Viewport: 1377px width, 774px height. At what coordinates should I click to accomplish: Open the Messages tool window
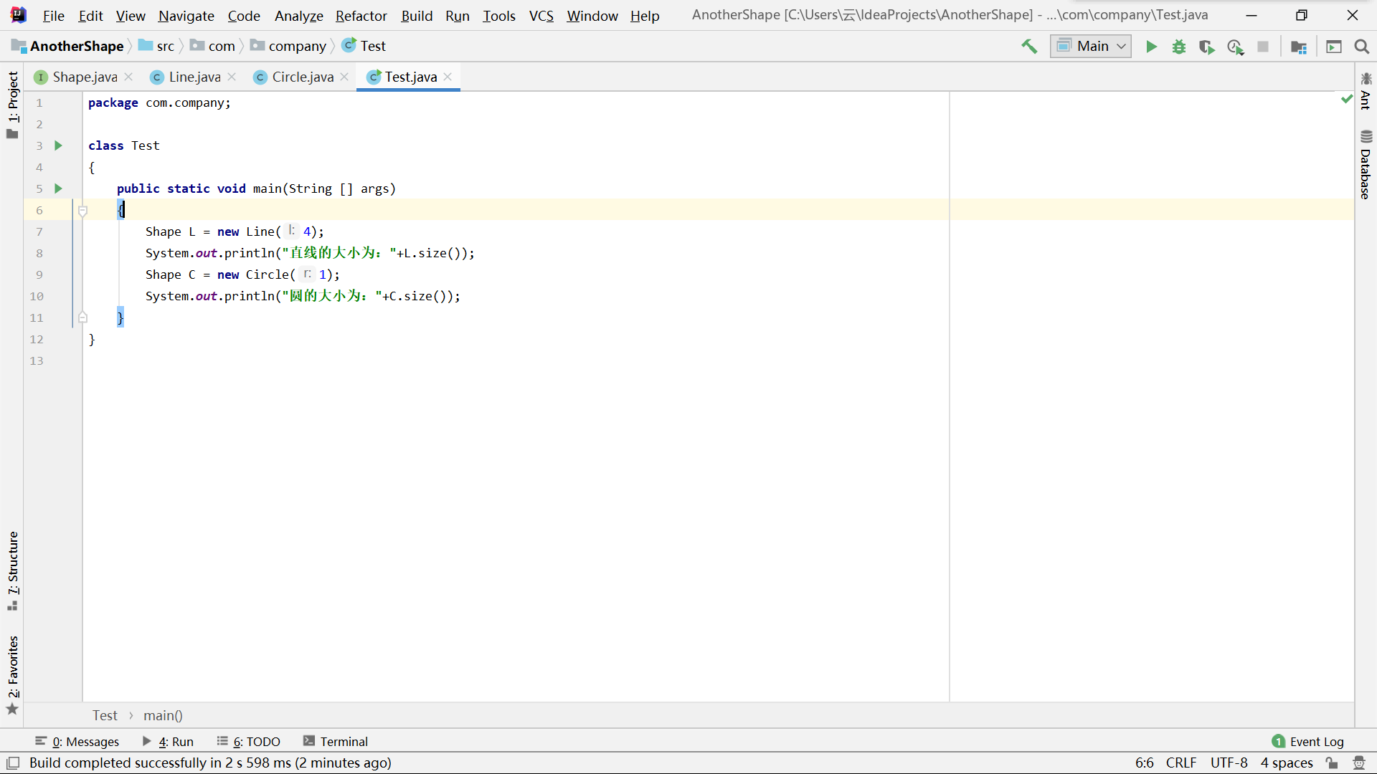(x=77, y=742)
